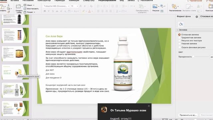The height and width of the screenshot is (120, 213).
Task: Click the Прозрачность percentage field
Action: click(211, 57)
